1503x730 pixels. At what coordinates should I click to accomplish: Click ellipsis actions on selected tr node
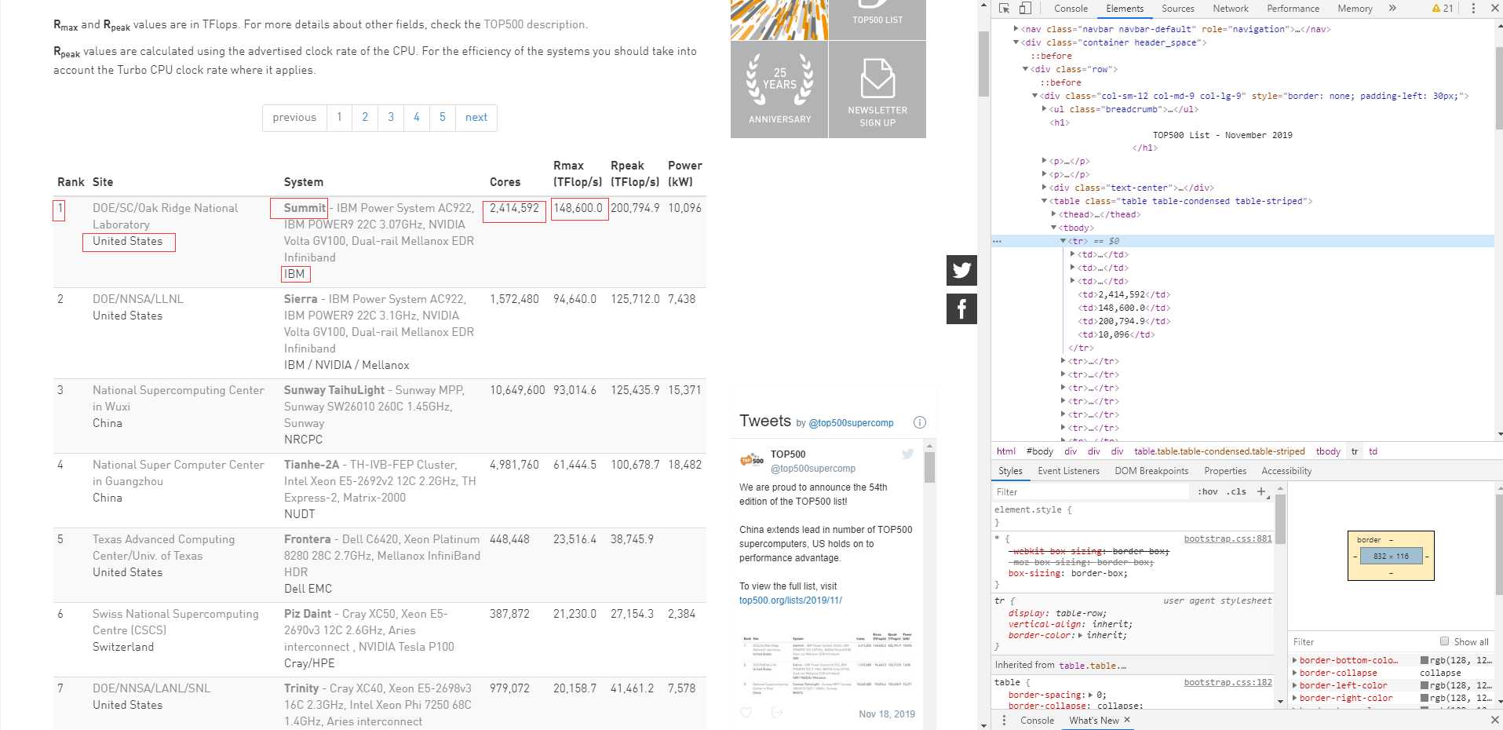point(997,241)
